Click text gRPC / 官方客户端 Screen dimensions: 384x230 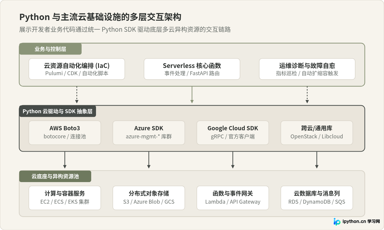click(233, 137)
